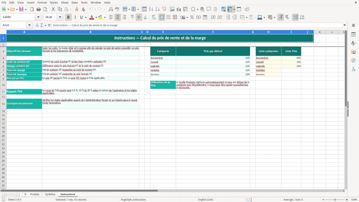
Task: Sort descending
Action: [x=157, y=9]
